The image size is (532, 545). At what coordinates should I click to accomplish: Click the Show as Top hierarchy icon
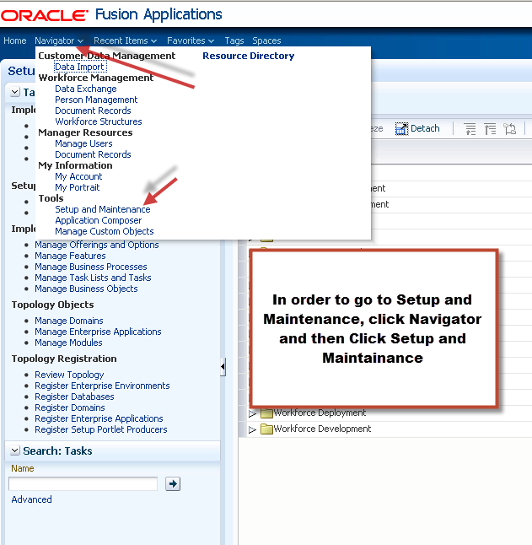tap(510, 129)
